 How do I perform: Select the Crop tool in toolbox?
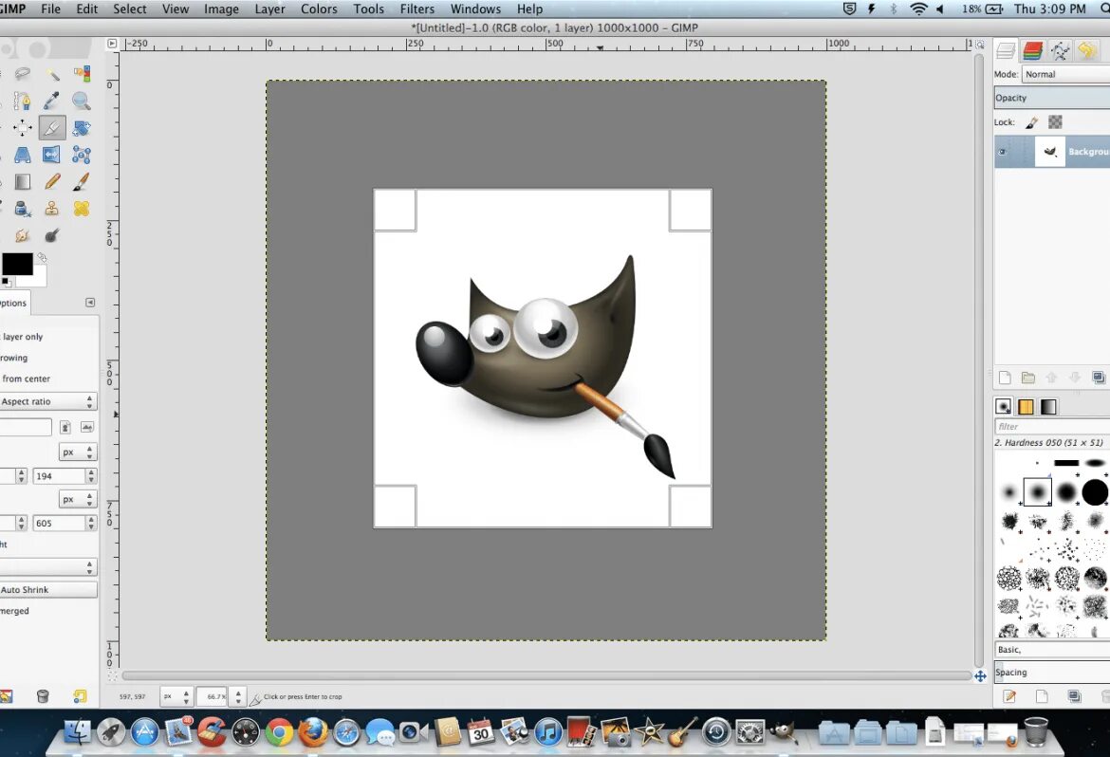click(52, 128)
